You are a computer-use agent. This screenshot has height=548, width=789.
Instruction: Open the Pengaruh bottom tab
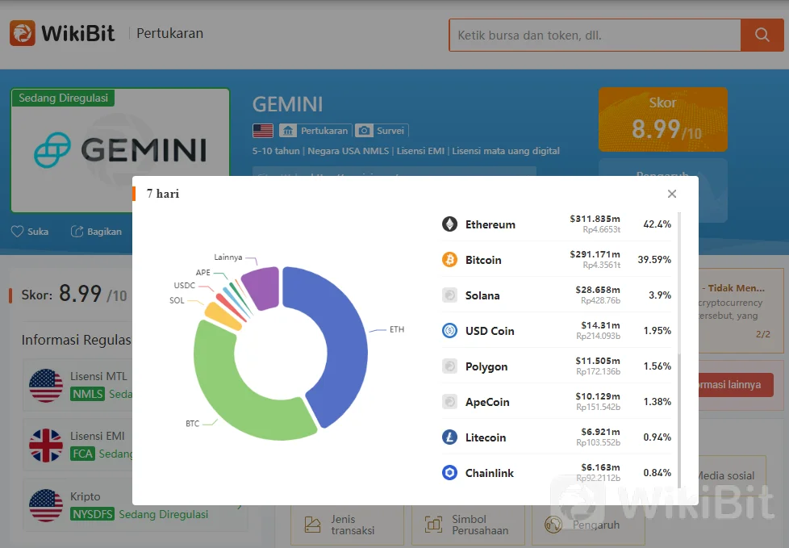[588, 525]
